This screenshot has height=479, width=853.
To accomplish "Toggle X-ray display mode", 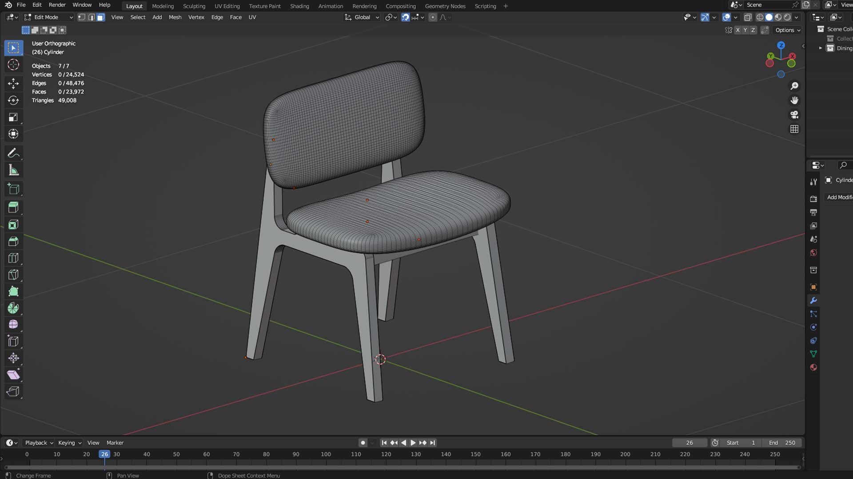I will (748, 17).
